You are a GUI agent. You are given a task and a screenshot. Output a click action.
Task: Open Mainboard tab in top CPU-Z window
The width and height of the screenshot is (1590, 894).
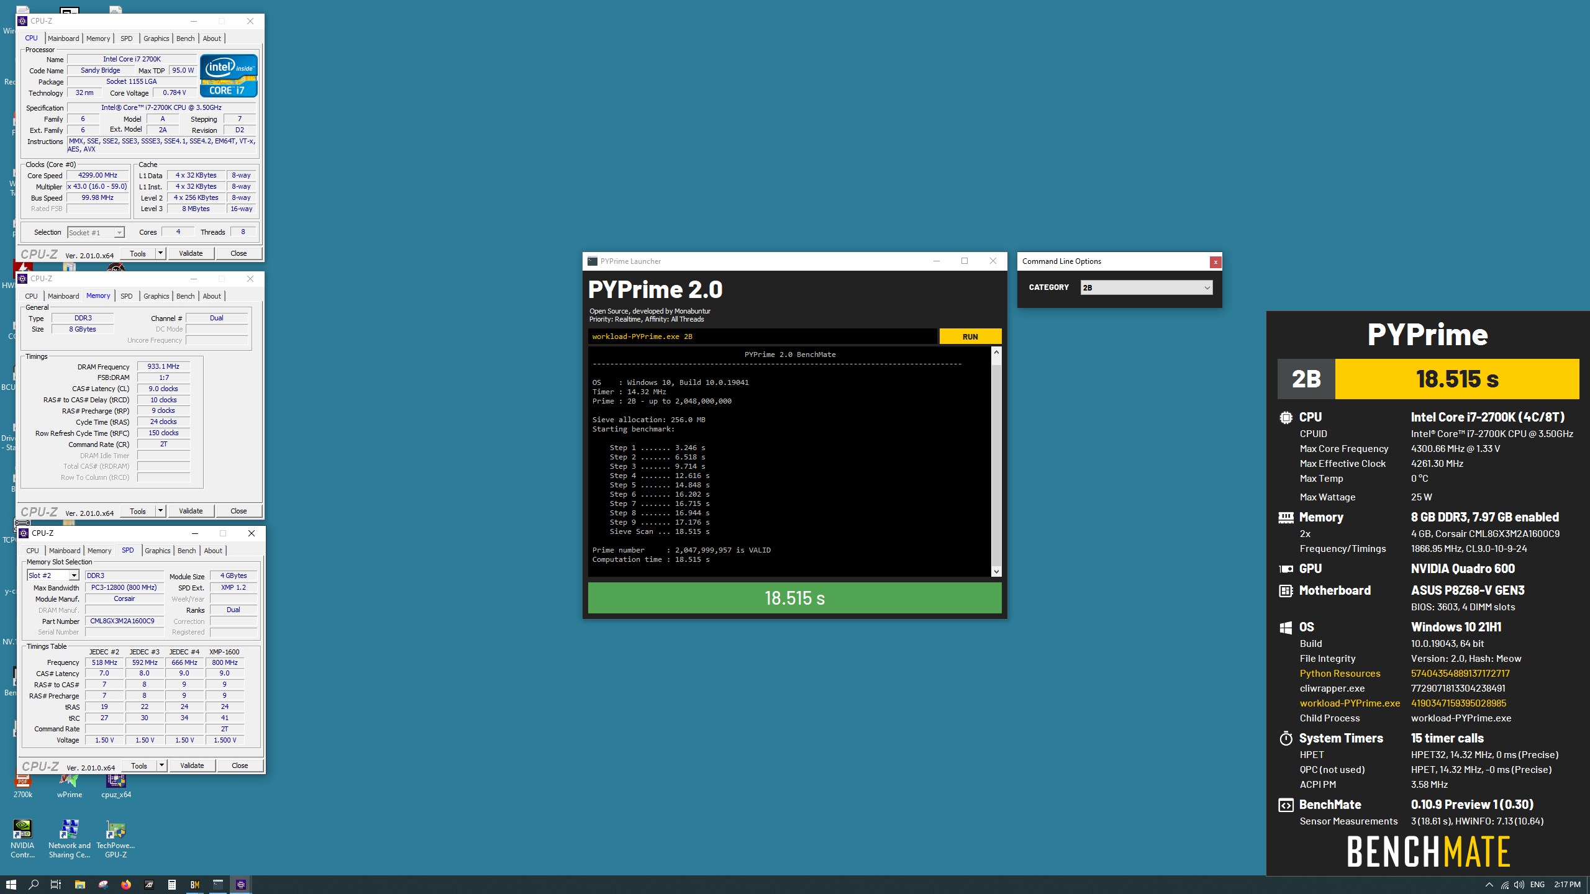63,38
